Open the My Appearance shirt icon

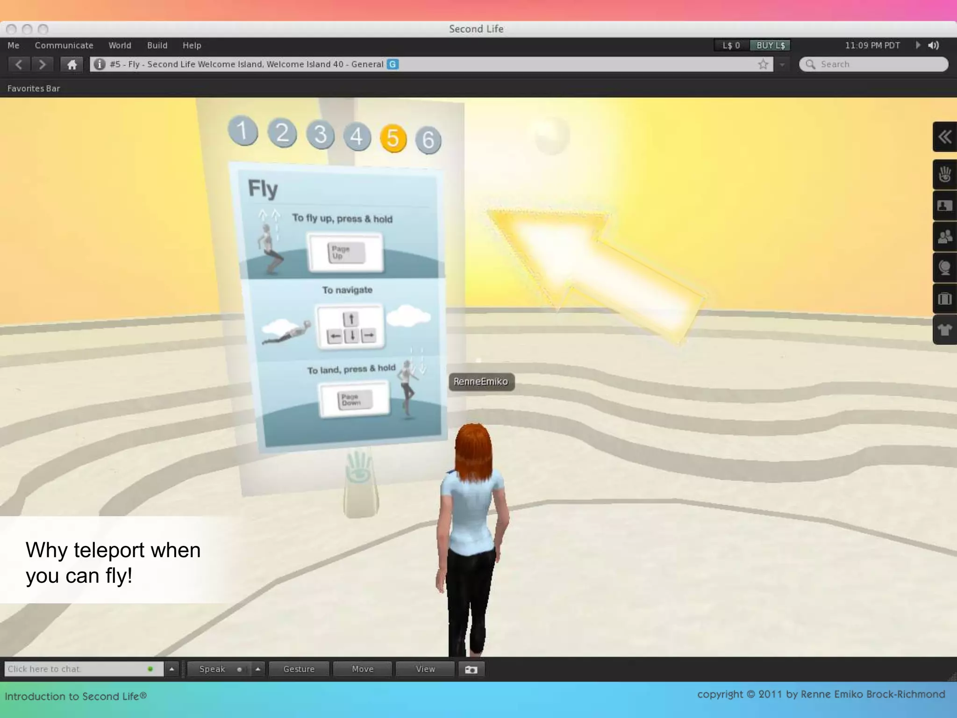point(945,330)
